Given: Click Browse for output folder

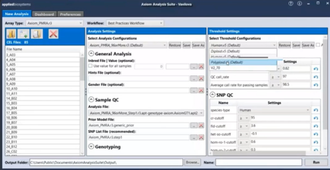Looking at the screenshot, I should [192, 162].
